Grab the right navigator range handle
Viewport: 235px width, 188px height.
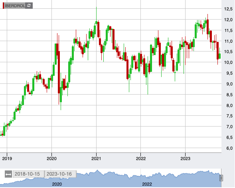pyautogui.click(x=221, y=178)
